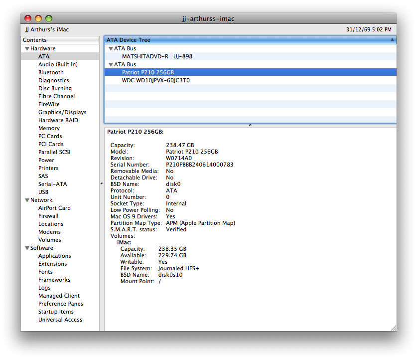Select SAS in the Hardware list

click(x=43, y=176)
